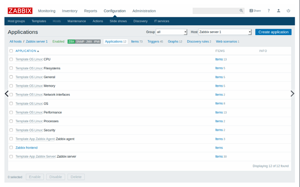
Task: Switch to the Triggers 45 tab
Action: tap(155, 42)
